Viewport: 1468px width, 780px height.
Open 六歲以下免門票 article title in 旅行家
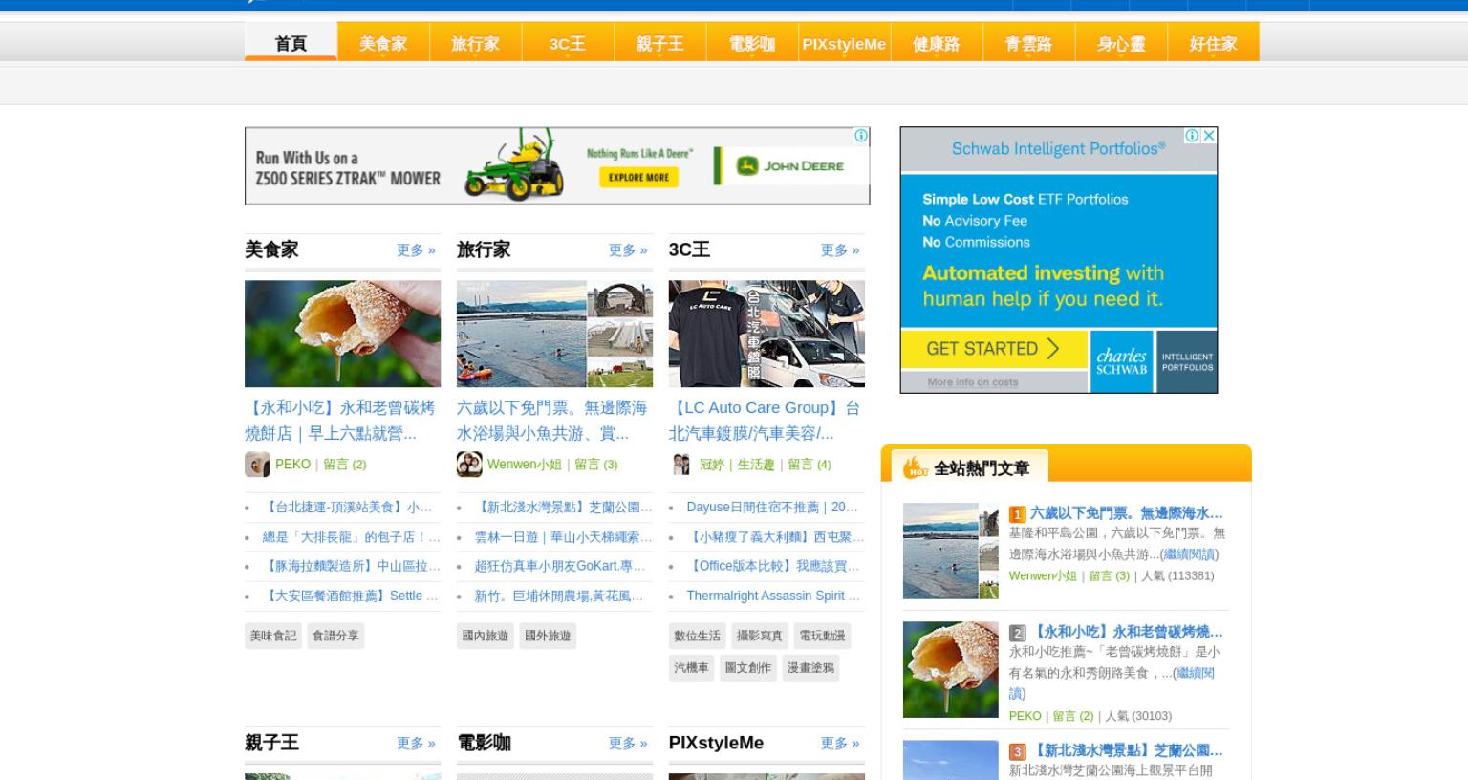tap(552, 421)
